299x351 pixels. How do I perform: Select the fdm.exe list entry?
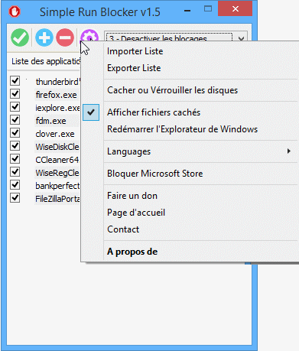click(50, 121)
